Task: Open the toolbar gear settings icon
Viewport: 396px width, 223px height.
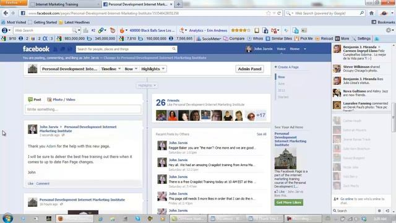Action: [x=389, y=30]
